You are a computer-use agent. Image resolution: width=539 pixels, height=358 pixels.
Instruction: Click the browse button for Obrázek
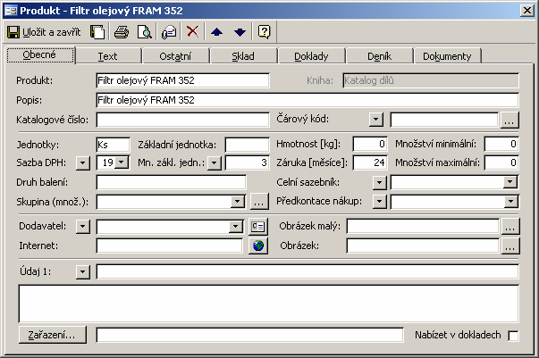point(510,246)
